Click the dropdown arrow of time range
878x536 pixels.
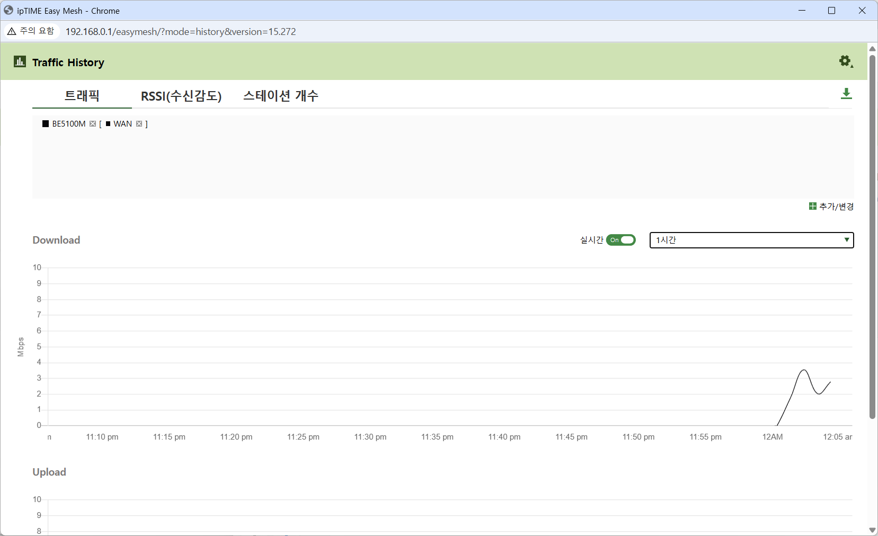[846, 240]
